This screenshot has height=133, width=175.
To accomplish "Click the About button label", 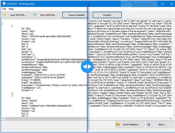I will (162, 125).
